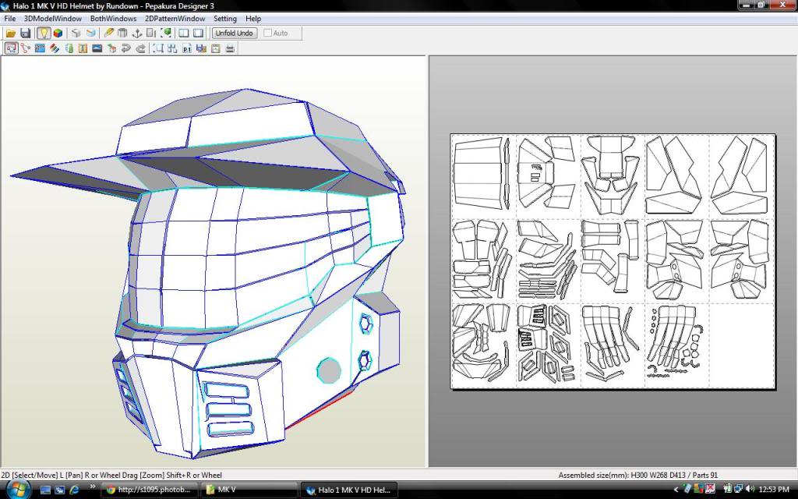Open the File menu
The height and width of the screenshot is (499, 798).
[x=9, y=19]
